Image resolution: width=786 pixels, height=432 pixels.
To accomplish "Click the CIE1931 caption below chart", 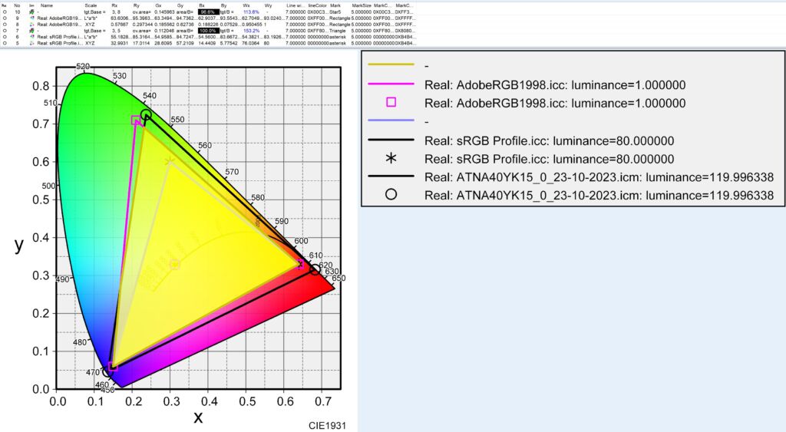I will 327,426.
